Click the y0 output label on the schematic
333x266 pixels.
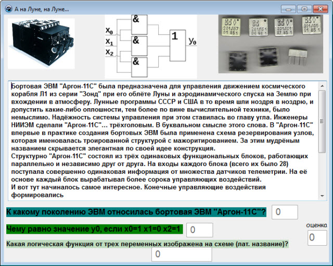coord(193,41)
